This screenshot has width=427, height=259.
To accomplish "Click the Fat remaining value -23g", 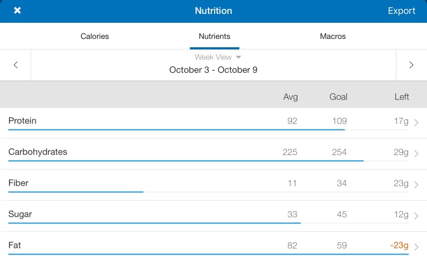I will click(x=399, y=245).
